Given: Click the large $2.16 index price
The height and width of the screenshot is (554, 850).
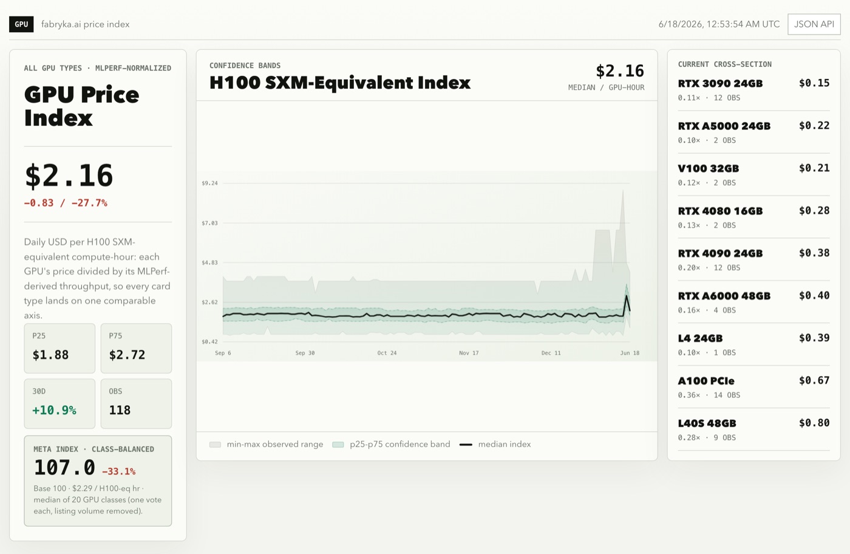Looking at the screenshot, I should tap(69, 176).
